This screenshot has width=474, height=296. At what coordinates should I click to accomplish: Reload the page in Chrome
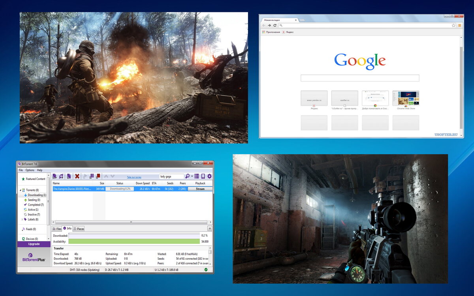275,25
